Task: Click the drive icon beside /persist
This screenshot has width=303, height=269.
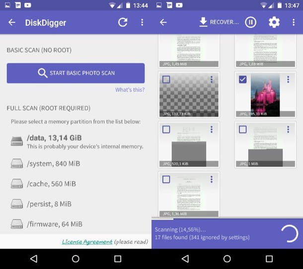Action: (x=17, y=203)
